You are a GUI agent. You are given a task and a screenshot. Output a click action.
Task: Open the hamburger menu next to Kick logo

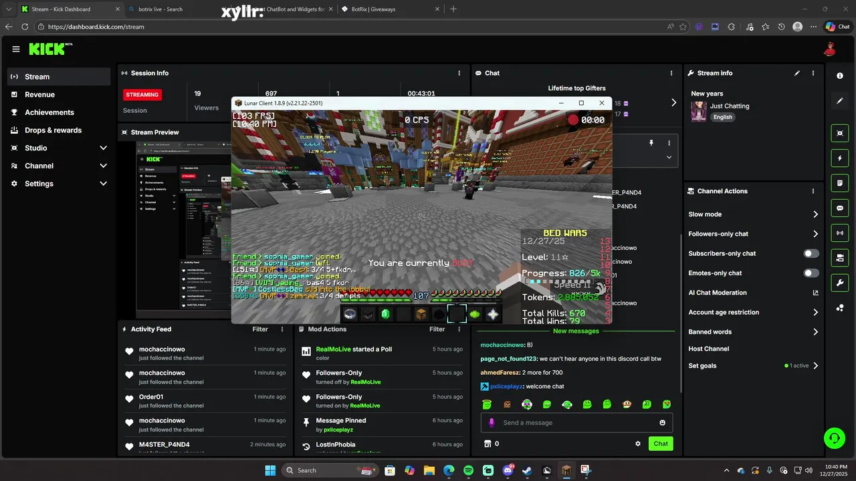(x=16, y=49)
